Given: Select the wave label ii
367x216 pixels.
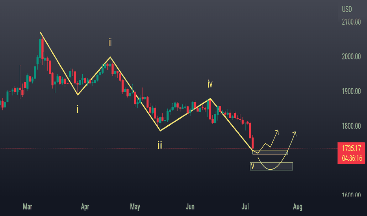Looking at the screenshot, I should point(110,42).
